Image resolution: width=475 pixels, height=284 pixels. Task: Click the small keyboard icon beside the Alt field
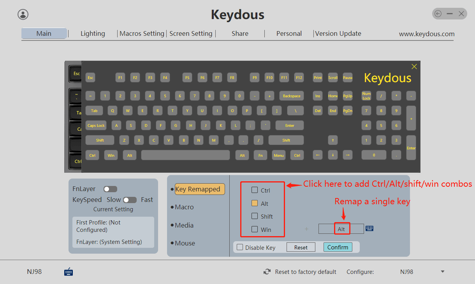pos(369,228)
